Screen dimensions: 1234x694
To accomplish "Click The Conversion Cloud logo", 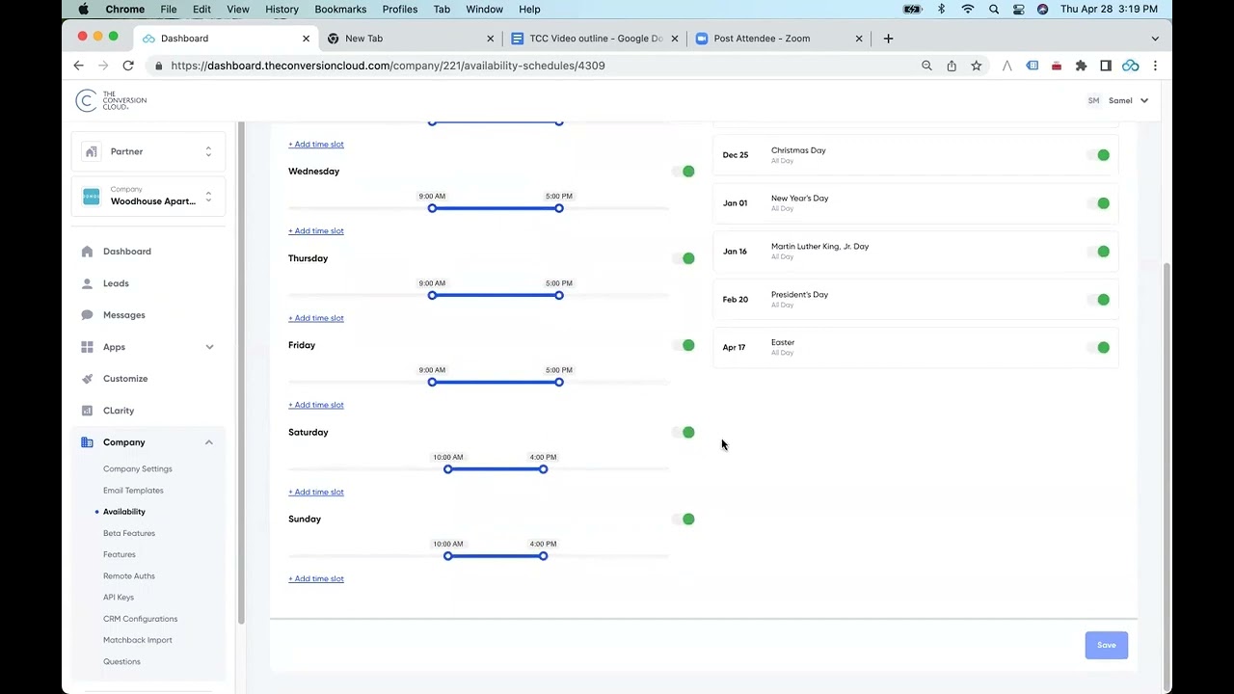I will tap(111, 100).
